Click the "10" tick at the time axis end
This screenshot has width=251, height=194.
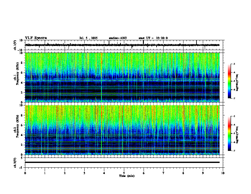click(223, 173)
